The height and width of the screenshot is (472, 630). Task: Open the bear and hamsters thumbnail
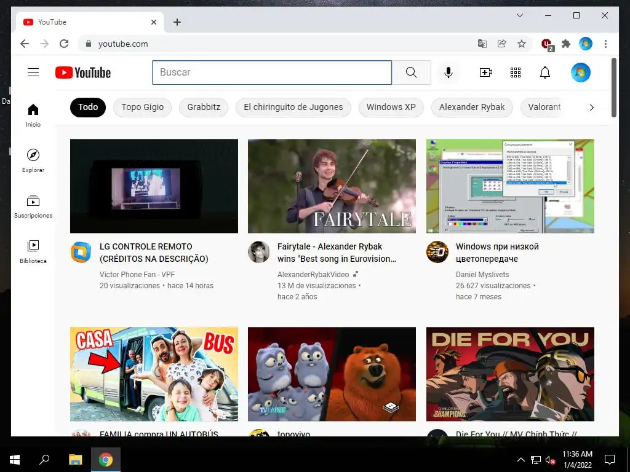(332, 374)
